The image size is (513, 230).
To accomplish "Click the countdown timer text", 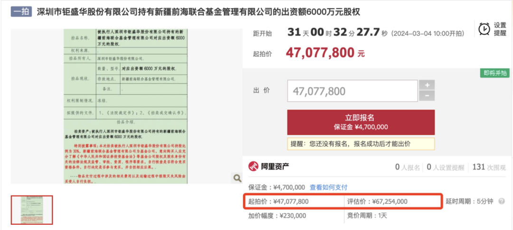I will (337, 33).
